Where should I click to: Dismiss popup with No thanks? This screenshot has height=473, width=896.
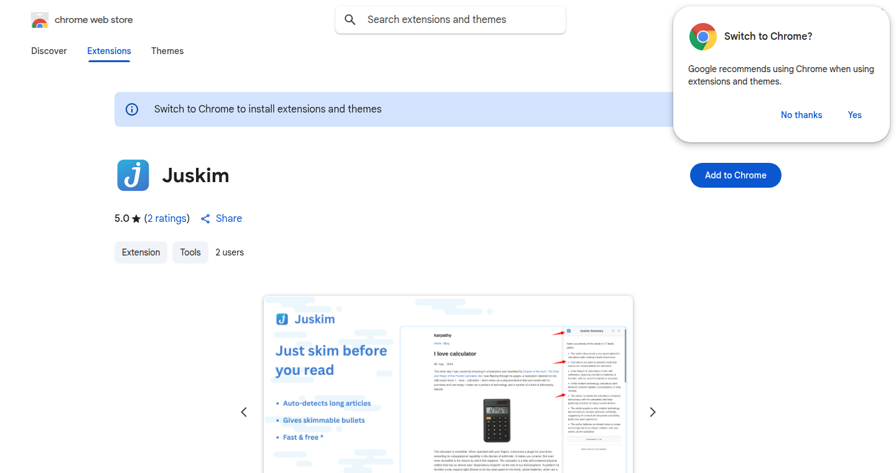click(801, 115)
